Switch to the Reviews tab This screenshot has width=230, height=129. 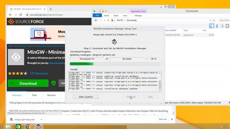[x=51, y=95]
